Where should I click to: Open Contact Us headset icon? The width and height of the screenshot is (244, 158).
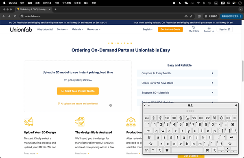tap(209, 28)
